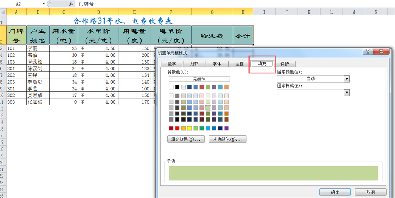Open the 保护 tab

point(285,64)
